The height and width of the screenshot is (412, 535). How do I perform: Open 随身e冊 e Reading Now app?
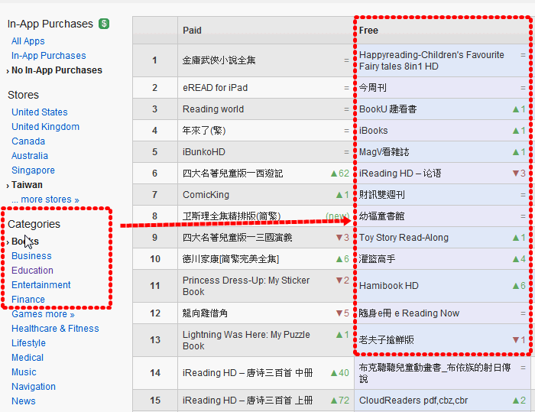(409, 313)
